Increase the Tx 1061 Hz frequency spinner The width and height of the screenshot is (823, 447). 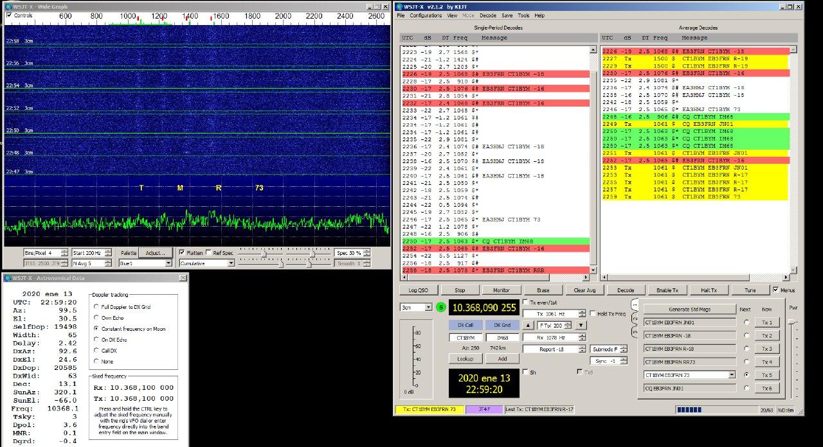581,311
